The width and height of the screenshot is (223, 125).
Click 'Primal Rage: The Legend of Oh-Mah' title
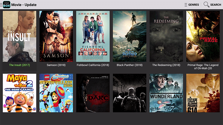coord(203,67)
